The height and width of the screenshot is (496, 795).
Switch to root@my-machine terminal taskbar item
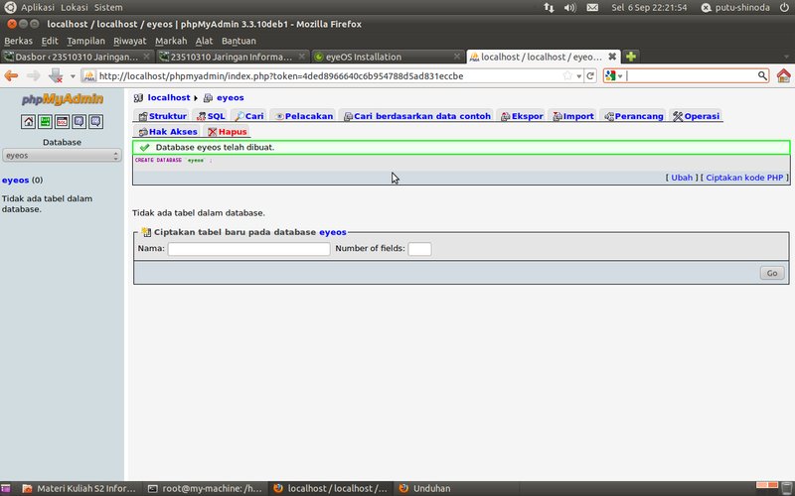point(205,488)
